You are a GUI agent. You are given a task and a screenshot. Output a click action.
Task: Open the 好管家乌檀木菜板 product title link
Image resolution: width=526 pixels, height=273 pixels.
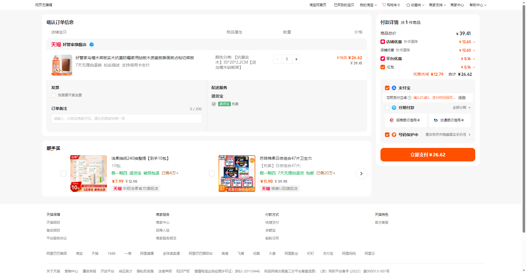[x=135, y=58]
